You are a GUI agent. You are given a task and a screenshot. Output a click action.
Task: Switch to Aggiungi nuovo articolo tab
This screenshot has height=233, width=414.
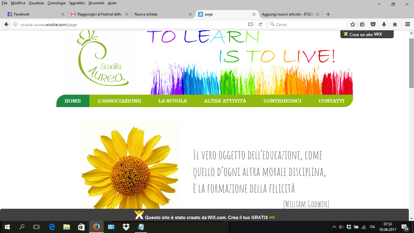point(290,14)
